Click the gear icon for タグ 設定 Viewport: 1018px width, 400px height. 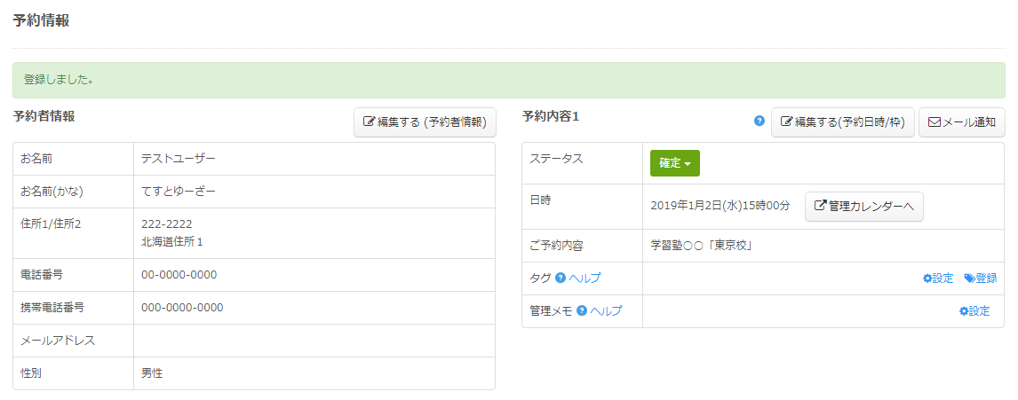pyautogui.click(x=927, y=278)
